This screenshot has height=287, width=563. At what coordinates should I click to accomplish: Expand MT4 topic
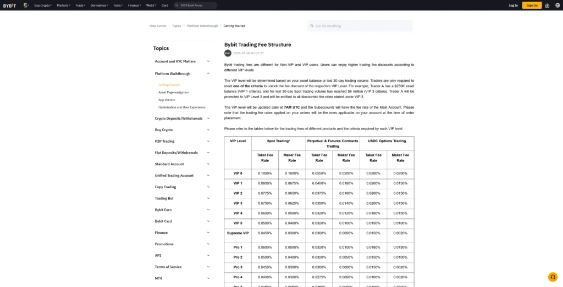182,278
